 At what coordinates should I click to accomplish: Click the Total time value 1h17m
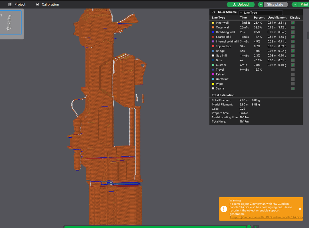tap(244, 121)
